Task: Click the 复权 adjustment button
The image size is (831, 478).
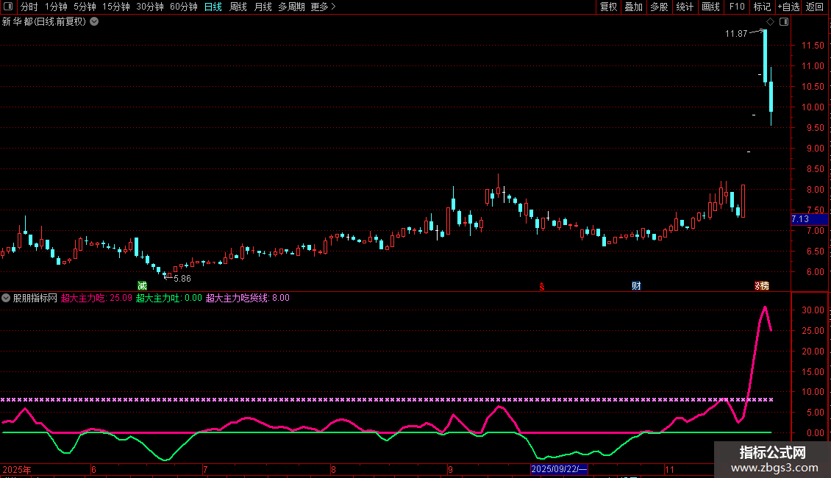Action: pos(608,7)
